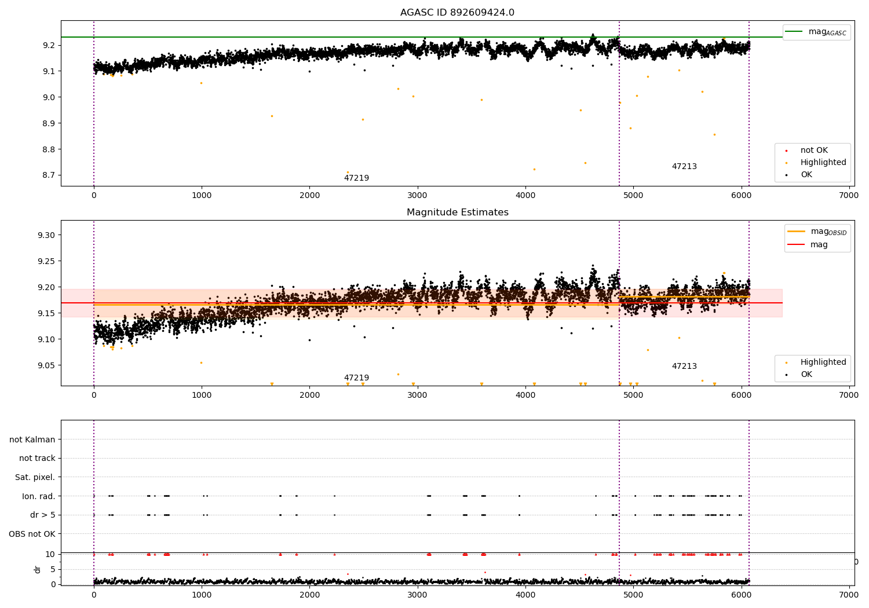Viewport: 869px width, 608px height.
Task: Click the 9.20 y-axis tick in middle plot
Action: click(46, 287)
